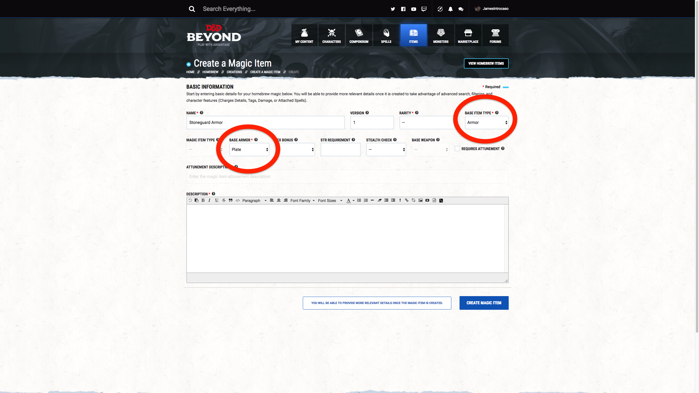Toggle bold formatting in description editor

point(203,200)
